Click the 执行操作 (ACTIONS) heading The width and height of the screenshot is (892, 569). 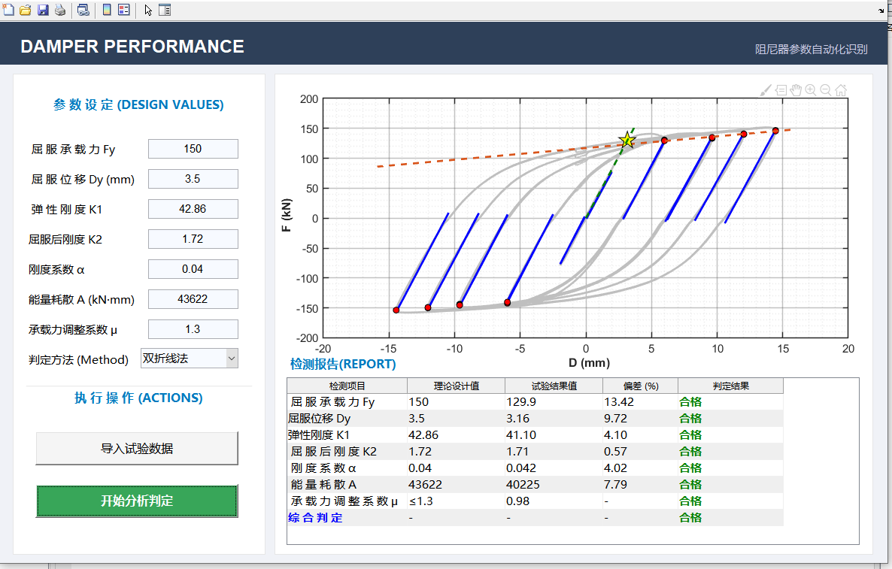138,398
